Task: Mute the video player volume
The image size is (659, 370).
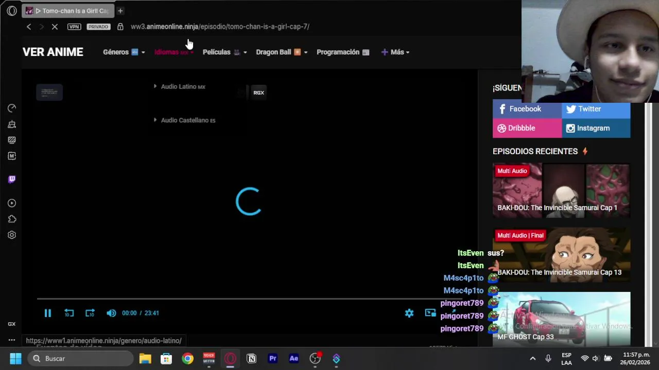Action: tap(111, 313)
